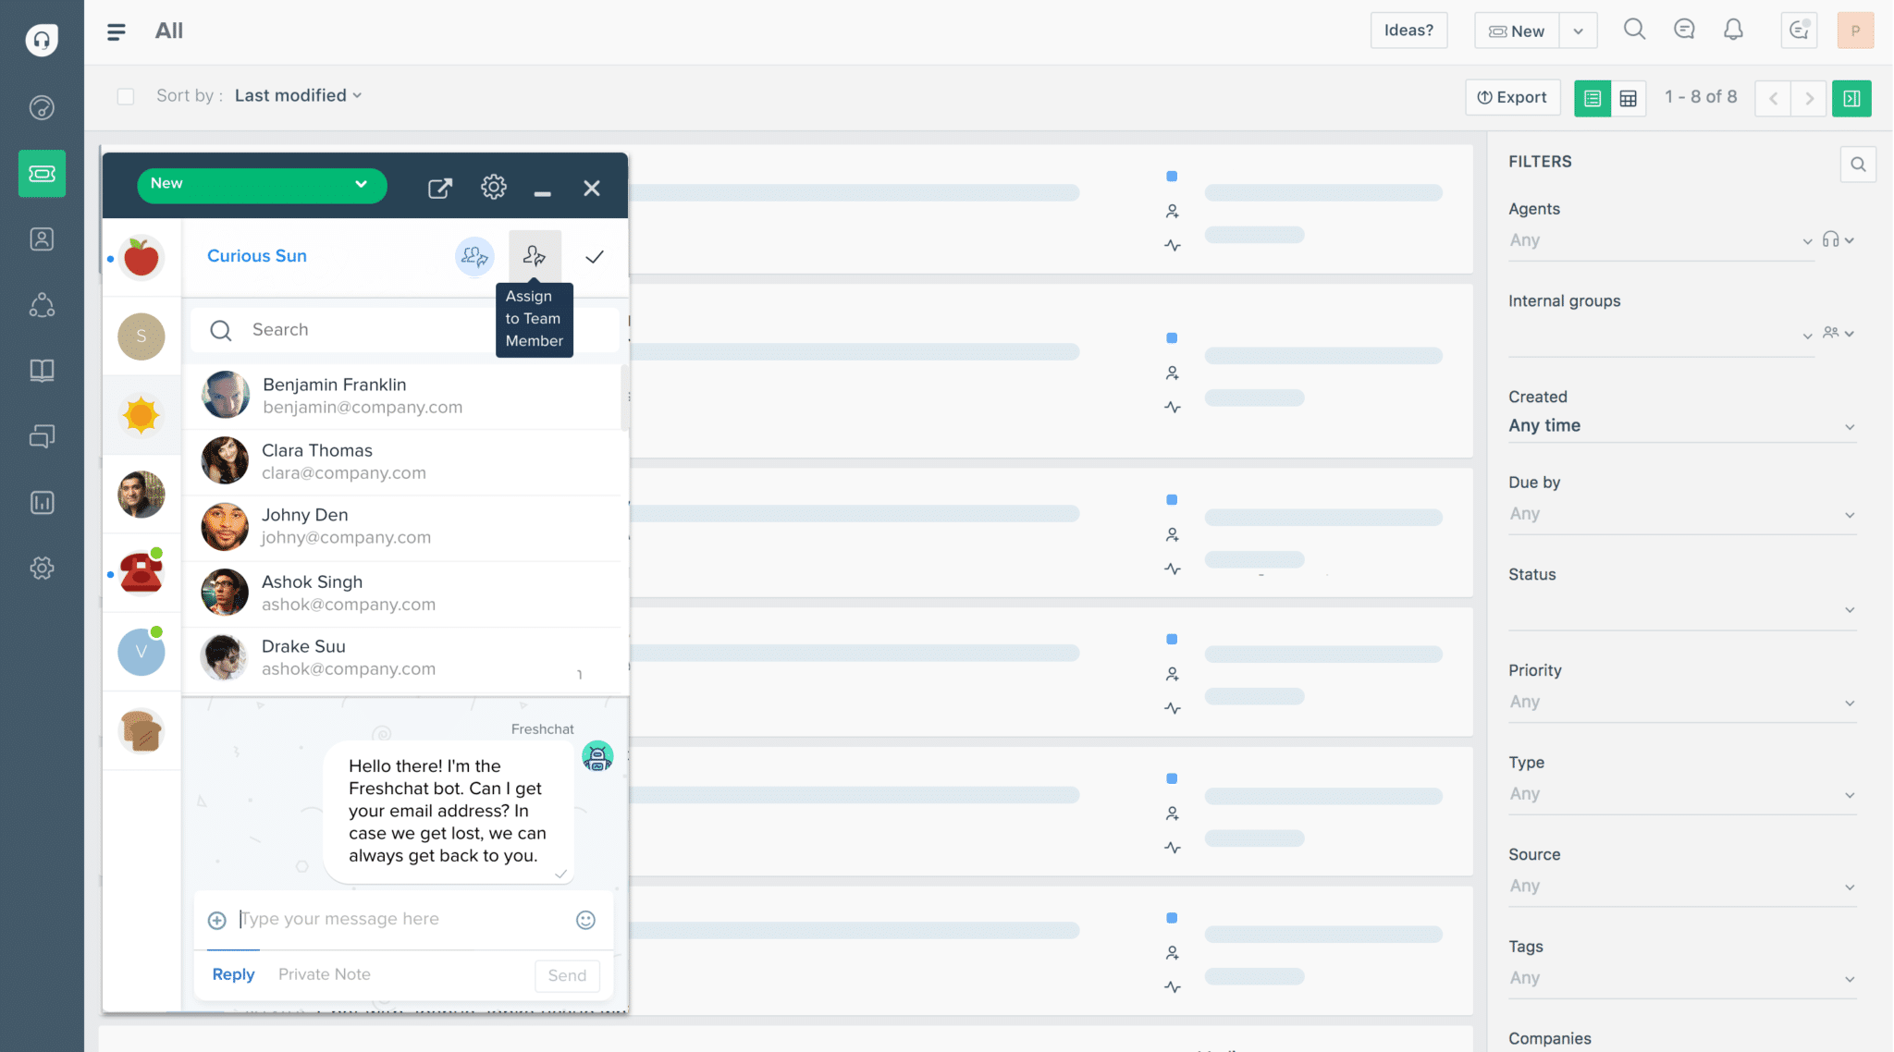
Task: View Analytics from the left sidebar
Action: click(x=42, y=502)
